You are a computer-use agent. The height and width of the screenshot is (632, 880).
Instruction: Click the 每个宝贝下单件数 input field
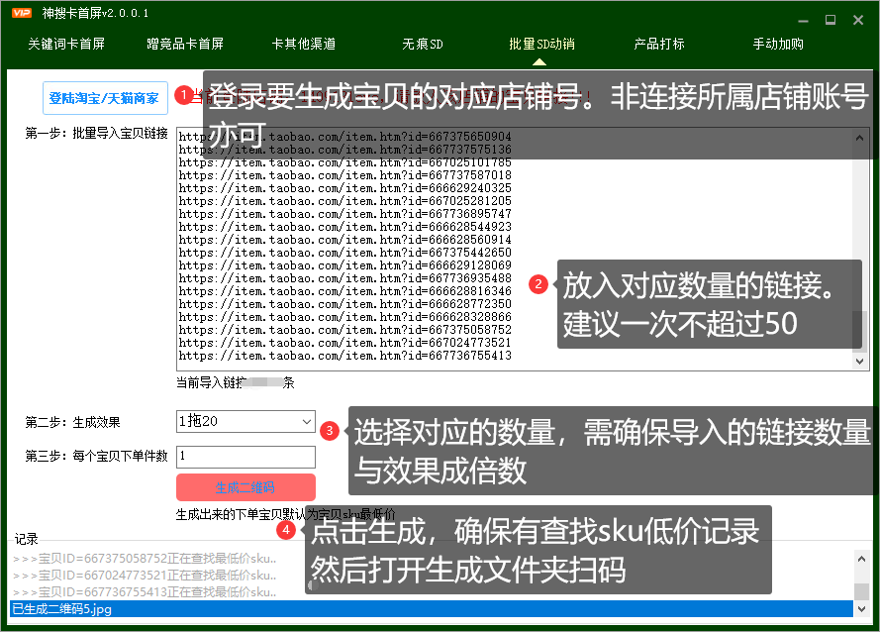[x=244, y=455]
